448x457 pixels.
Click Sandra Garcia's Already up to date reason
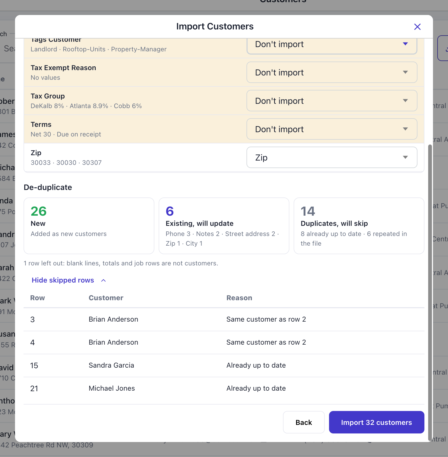[256, 365]
